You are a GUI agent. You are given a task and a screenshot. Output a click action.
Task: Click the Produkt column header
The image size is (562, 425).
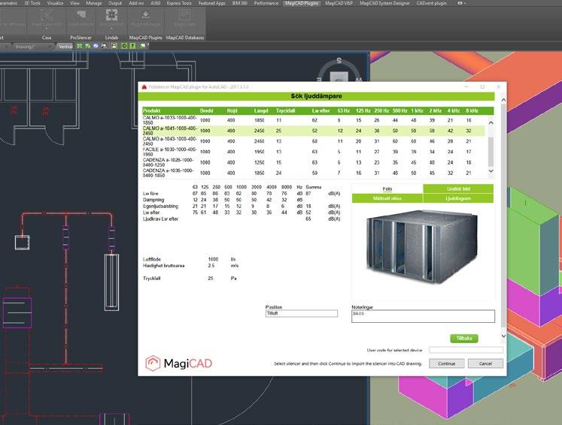(152, 111)
